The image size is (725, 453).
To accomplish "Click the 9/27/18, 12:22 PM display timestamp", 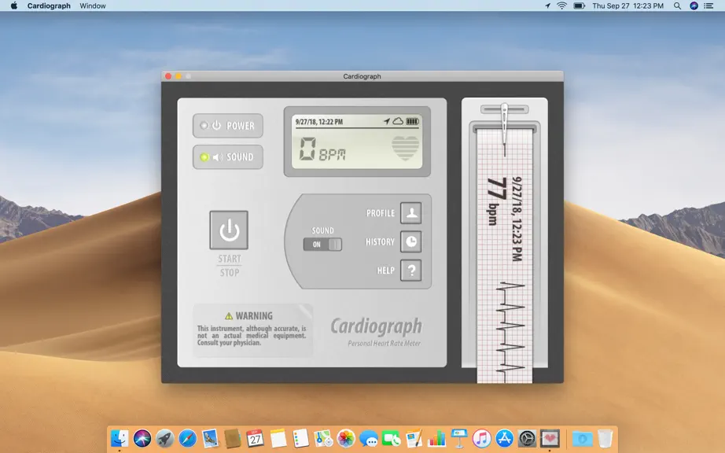I will pyautogui.click(x=319, y=122).
